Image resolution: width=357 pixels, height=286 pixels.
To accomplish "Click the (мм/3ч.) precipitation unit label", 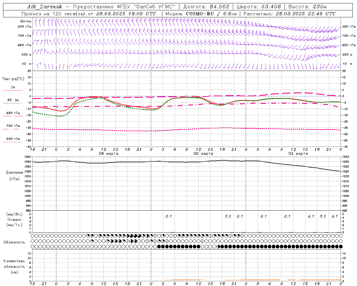I will 15,214.
